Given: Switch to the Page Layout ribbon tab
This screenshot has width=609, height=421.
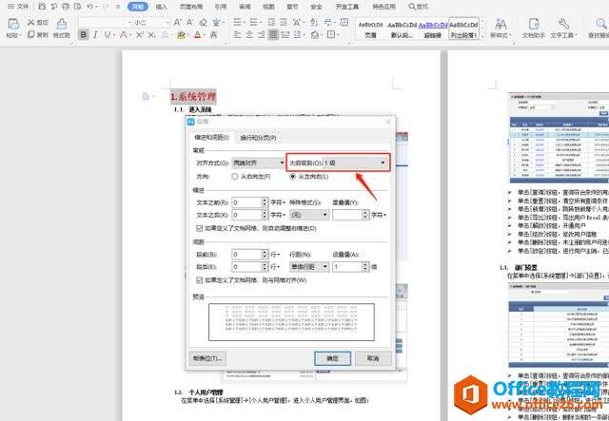Looking at the screenshot, I should pos(191,7).
